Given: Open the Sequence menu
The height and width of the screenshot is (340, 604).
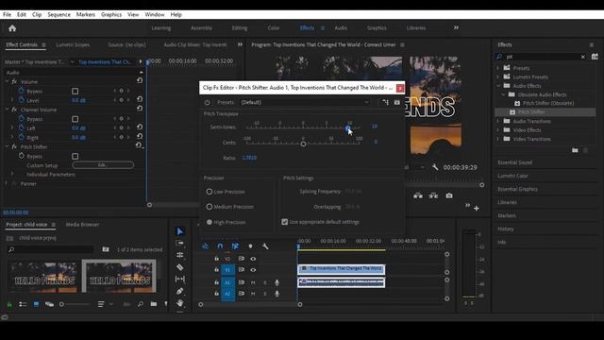Looking at the screenshot, I should coord(59,15).
